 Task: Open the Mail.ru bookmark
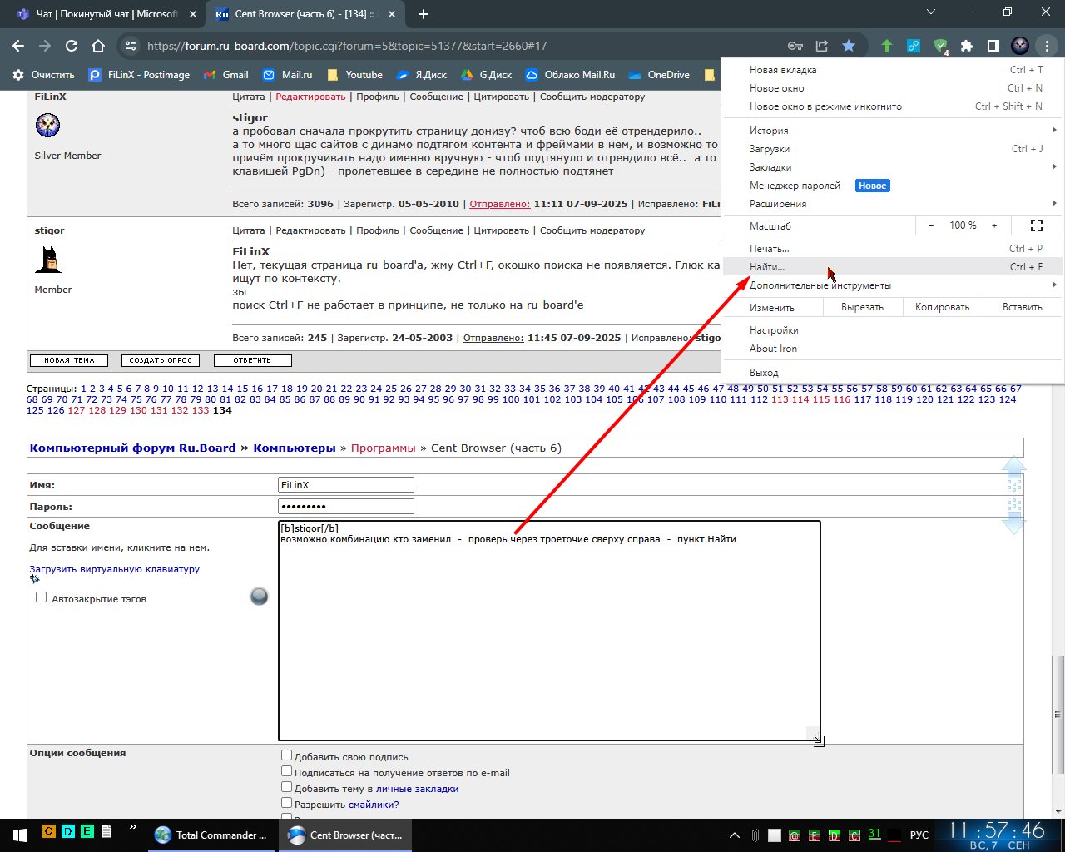(x=287, y=74)
